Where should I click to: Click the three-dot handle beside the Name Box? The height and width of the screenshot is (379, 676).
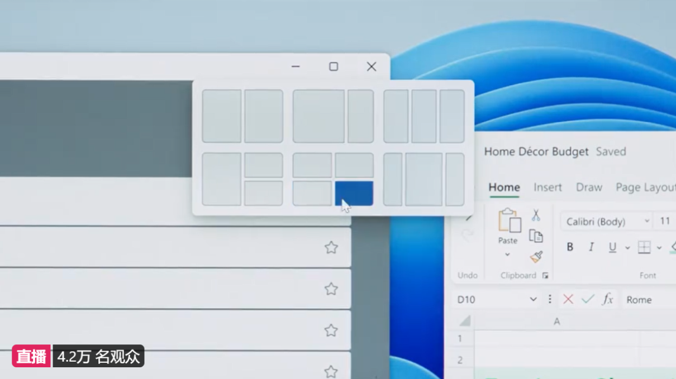pos(550,300)
